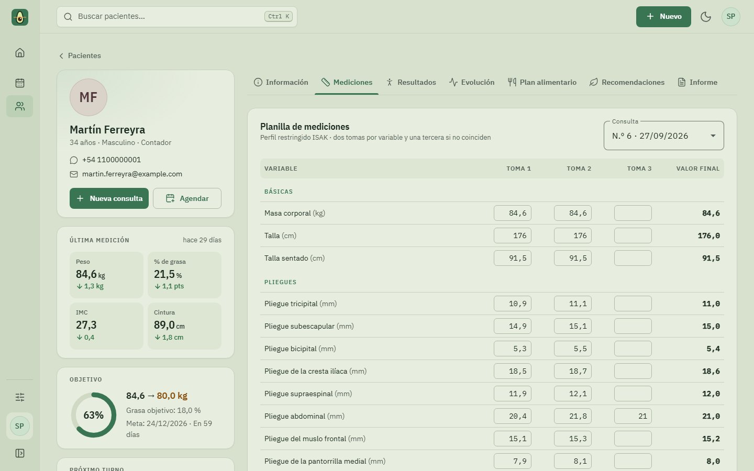Open the Recomendaciones tab
Screen dimensions: 754x471
[627, 82]
